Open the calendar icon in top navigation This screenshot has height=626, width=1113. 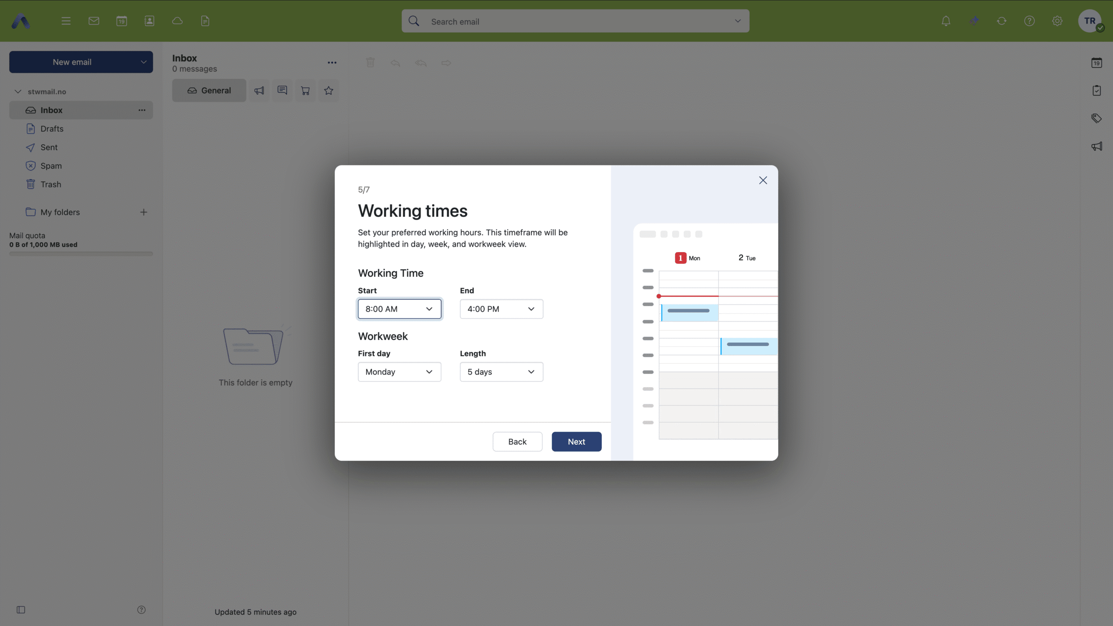click(122, 21)
